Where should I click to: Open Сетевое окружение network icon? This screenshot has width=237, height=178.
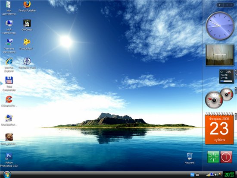pos(9,46)
